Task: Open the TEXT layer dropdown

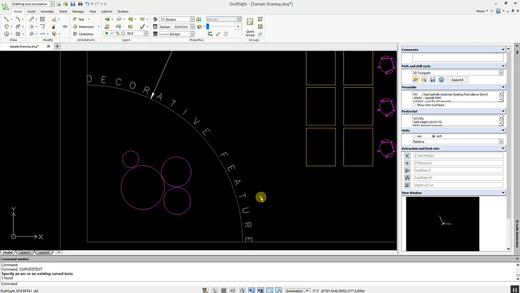Action: [x=146, y=33]
